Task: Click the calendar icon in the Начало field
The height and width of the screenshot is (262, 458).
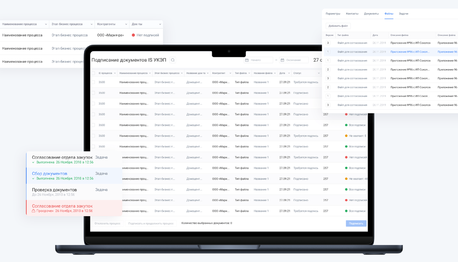Action: tap(247, 60)
